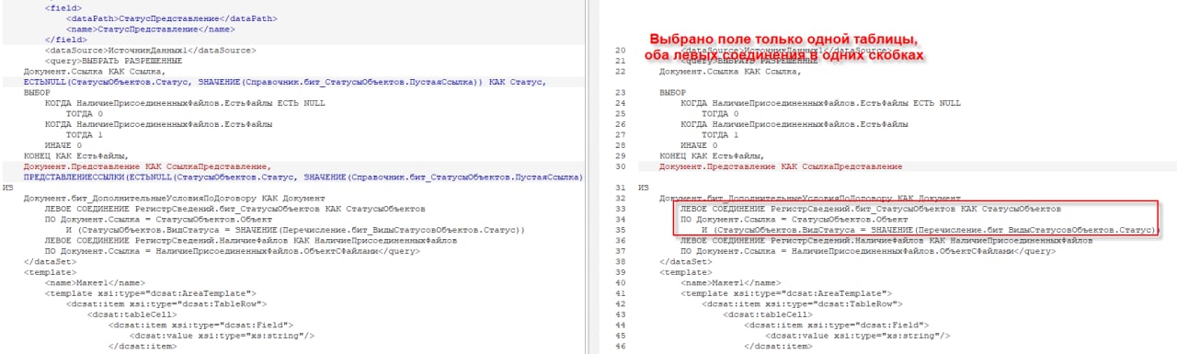Click 'ИНАЧЕ 0' on line 28
This screenshot has width=1177, height=354.
click(x=699, y=145)
